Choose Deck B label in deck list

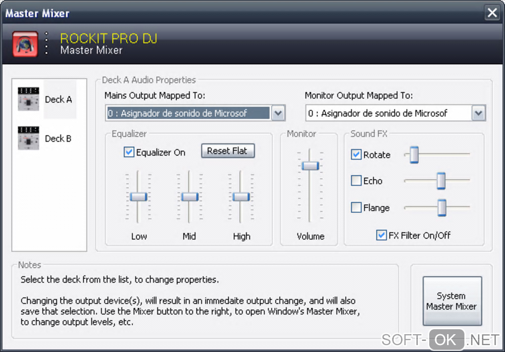point(58,139)
